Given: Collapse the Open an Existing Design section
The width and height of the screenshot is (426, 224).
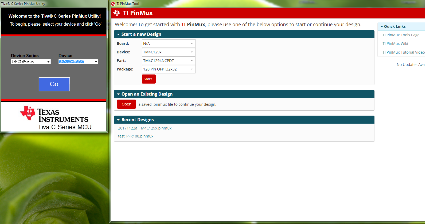Looking at the screenshot, I should [x=118, y=94].
